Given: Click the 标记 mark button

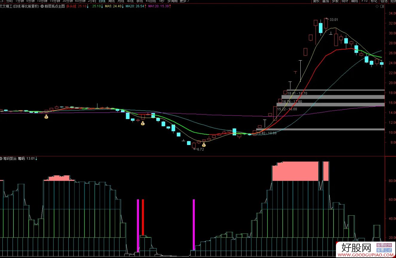Looking at the screenshot, I should point(374,1).
